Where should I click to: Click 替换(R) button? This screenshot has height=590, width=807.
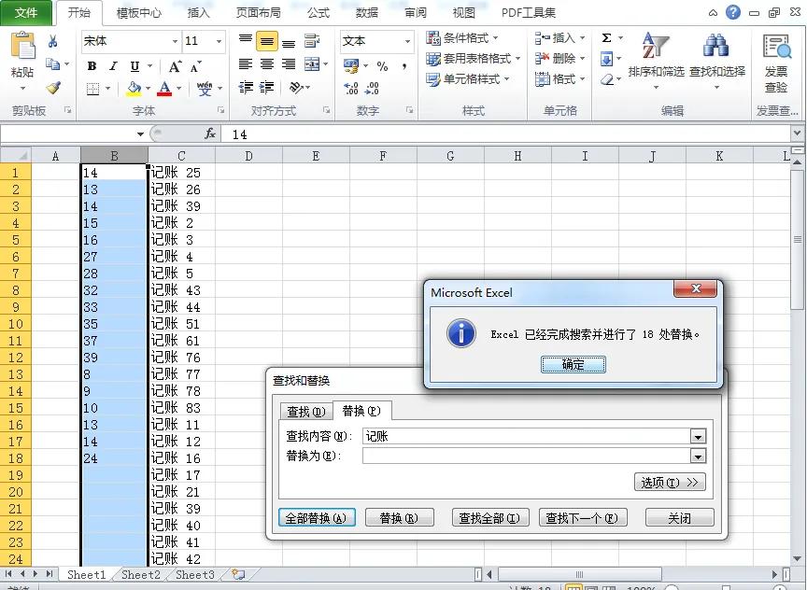pos(399,517)
